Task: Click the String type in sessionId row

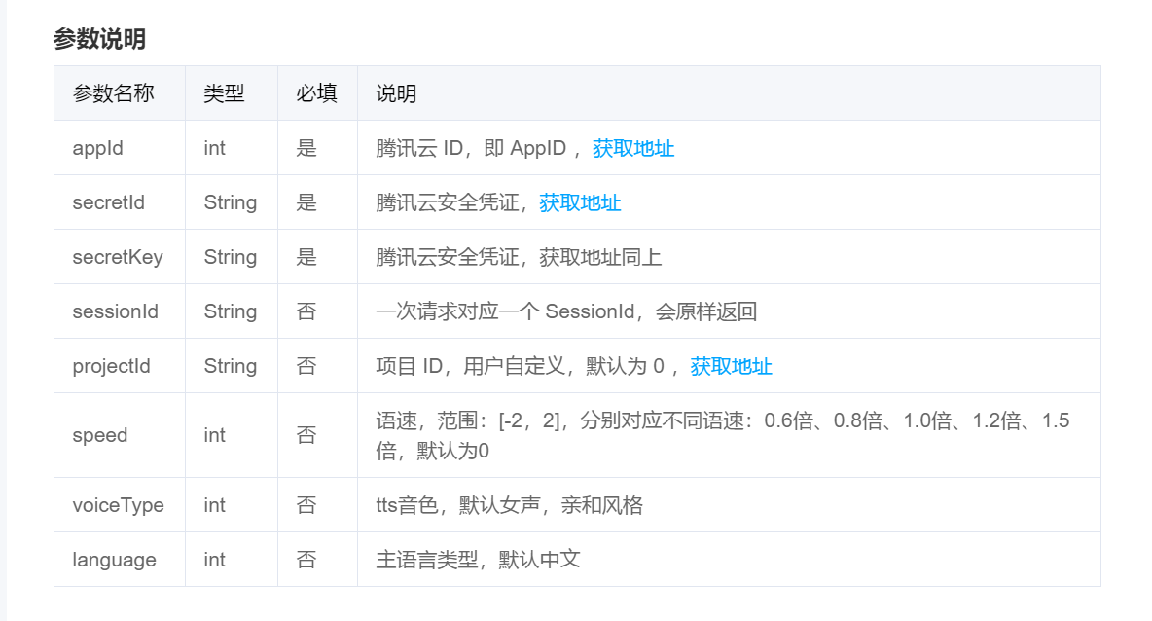Action: (231, 311)
